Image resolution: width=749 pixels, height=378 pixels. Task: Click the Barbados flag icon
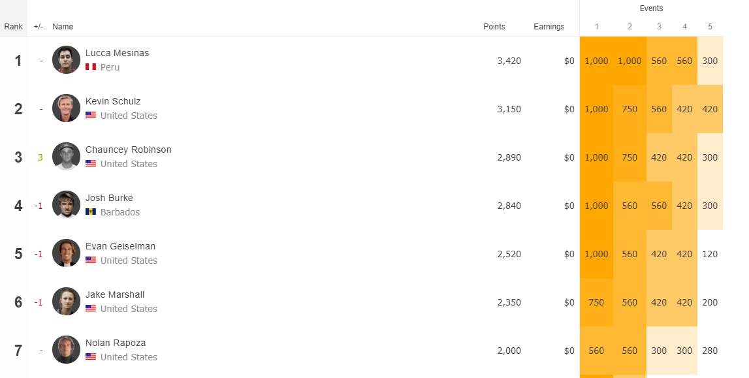(91, 212)
